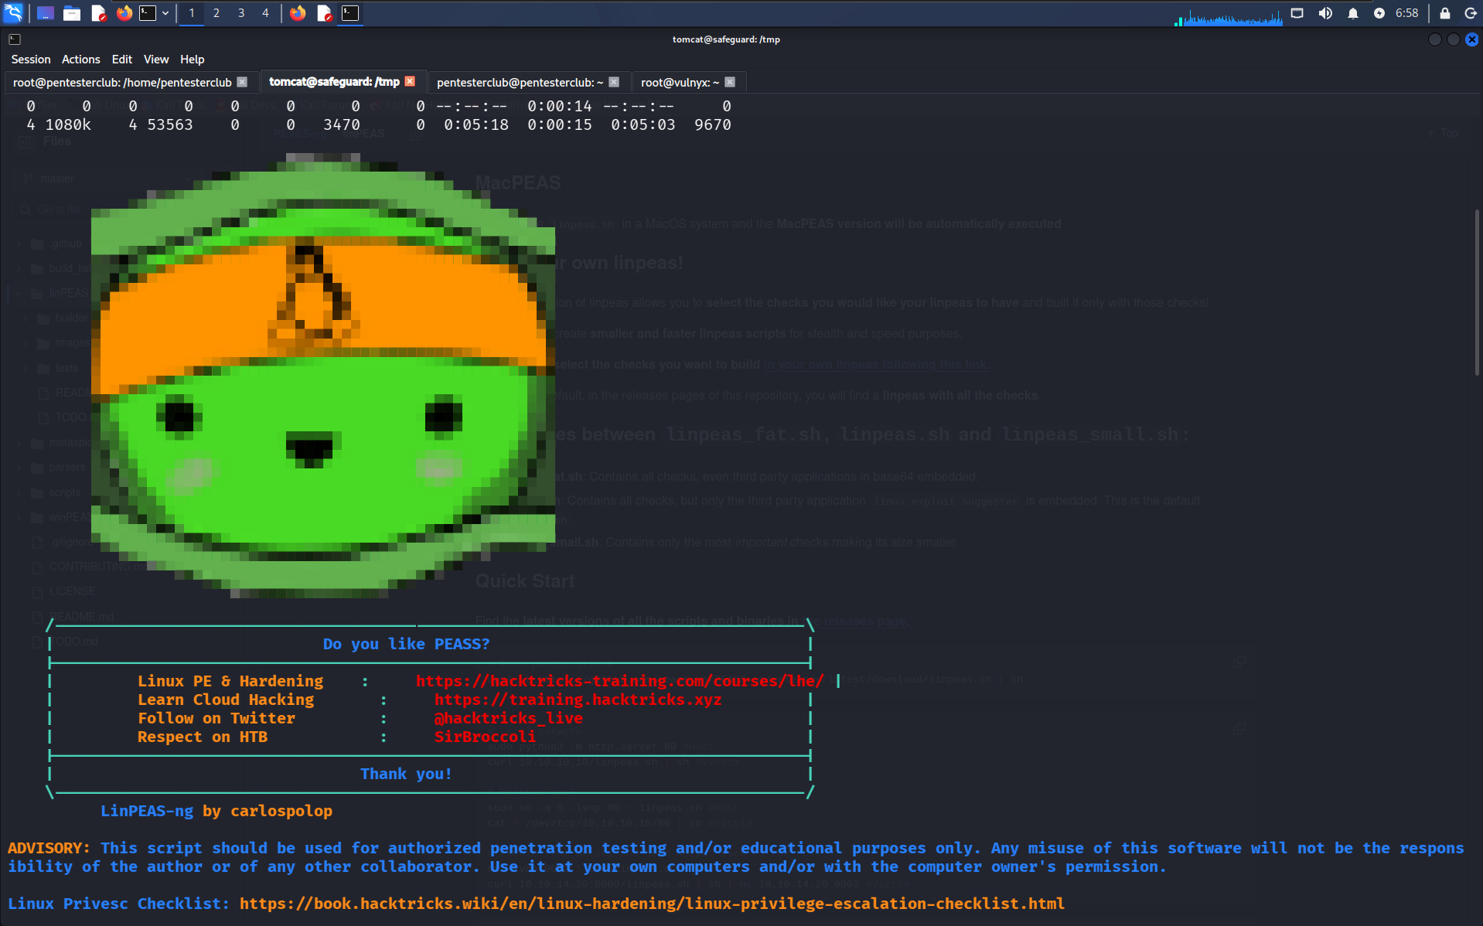This screenshot has height=926, width=1483.
Task: Click the 'ADVISORY:' label
Action: (49, 848)
